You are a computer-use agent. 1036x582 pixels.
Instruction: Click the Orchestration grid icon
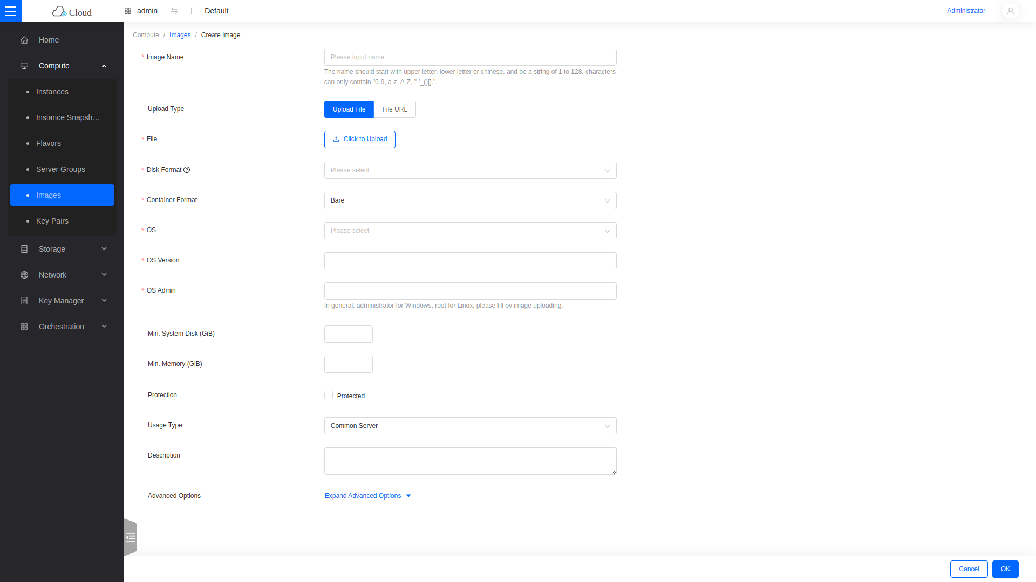click(24, 327)
